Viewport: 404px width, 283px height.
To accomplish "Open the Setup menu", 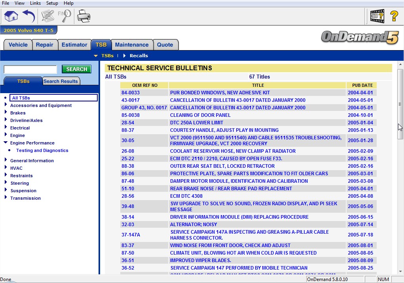I will tap(52, 3).
